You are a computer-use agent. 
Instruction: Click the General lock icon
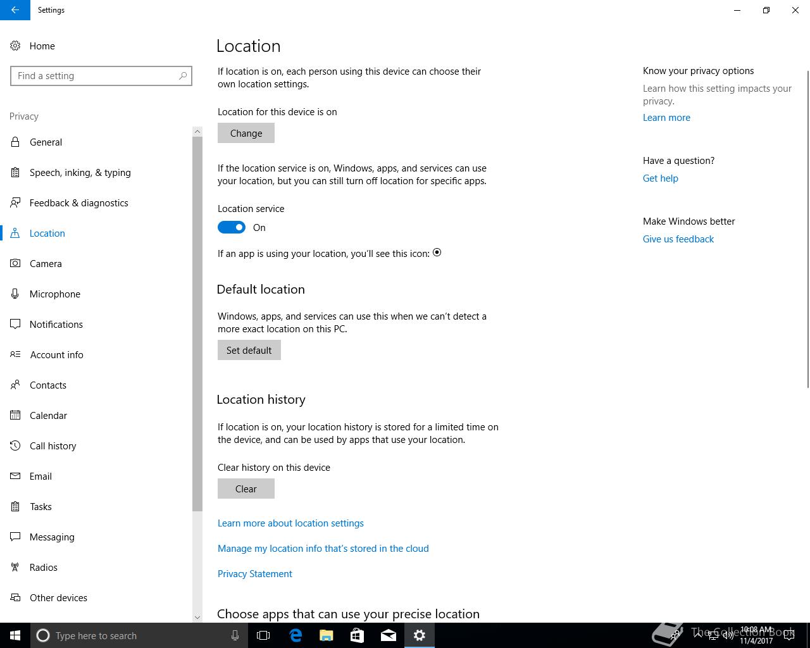point(15,142)
